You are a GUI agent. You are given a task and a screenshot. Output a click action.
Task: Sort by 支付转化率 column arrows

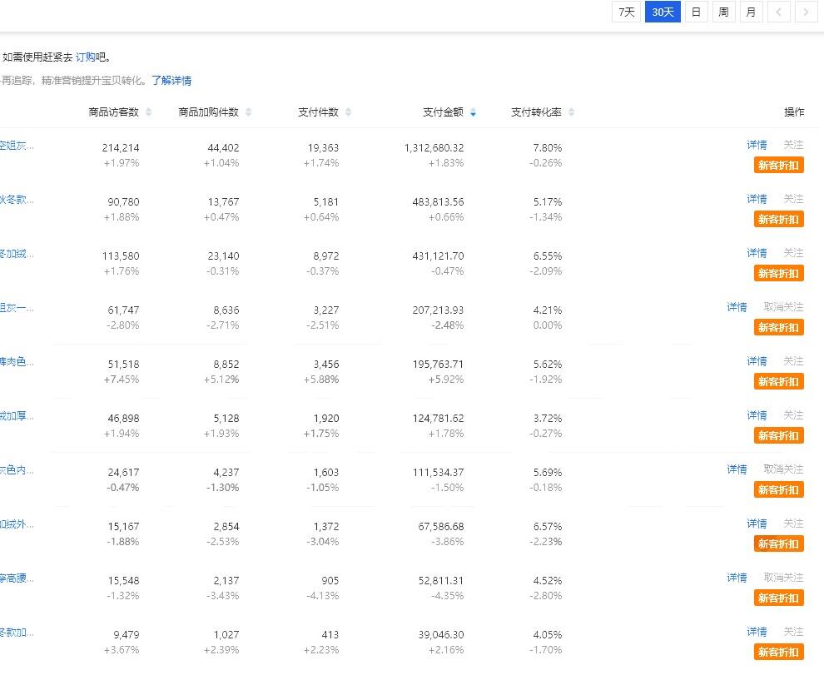pos(571,112)
